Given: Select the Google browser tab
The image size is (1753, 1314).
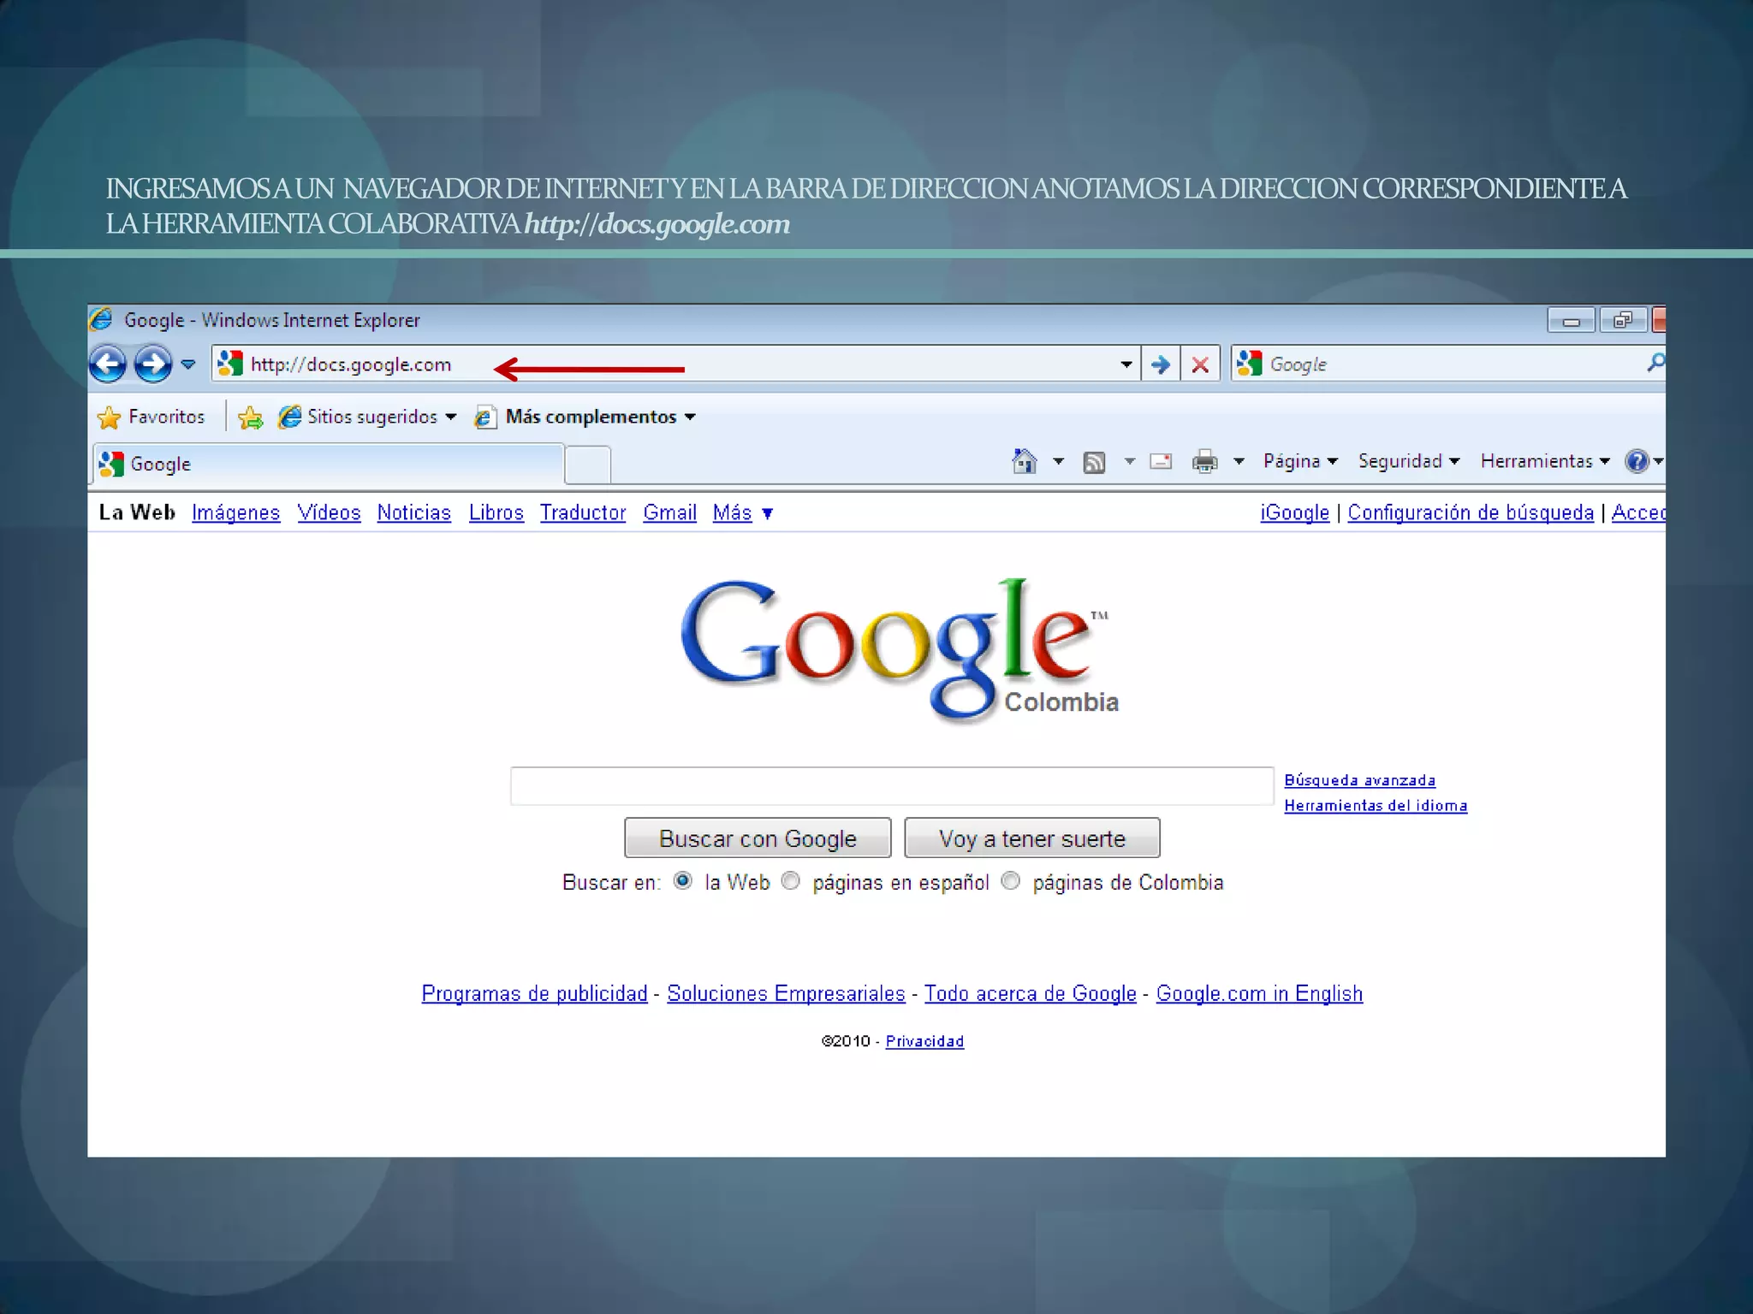Looking at the screenshot, I should 328,464.
